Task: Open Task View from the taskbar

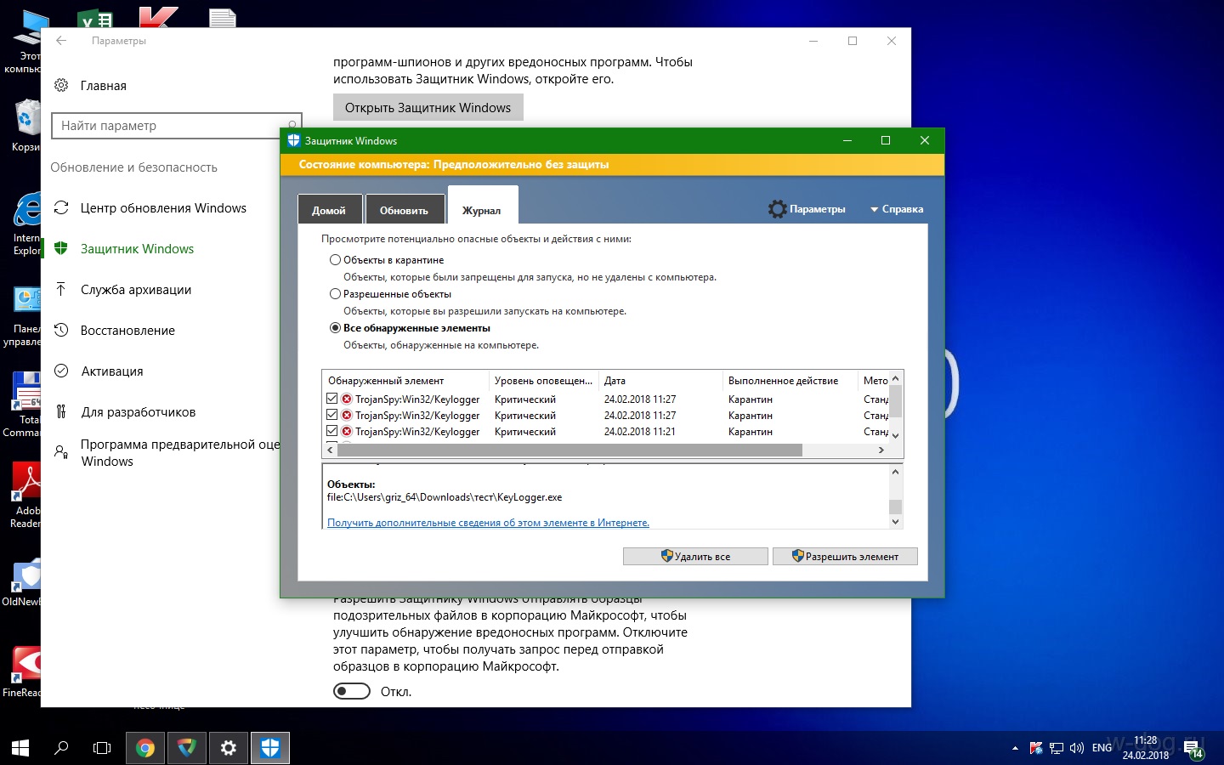Action: point(102,748)
